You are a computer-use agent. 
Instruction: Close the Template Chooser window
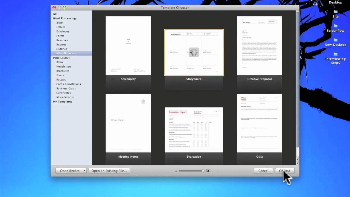tap(54, 8)
